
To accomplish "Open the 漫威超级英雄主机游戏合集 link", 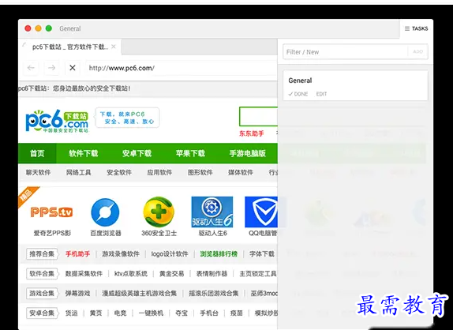I will pyautogui.click(x=139, y=294).
